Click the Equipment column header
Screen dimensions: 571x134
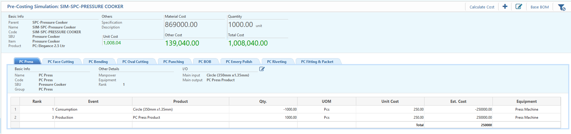526,101
